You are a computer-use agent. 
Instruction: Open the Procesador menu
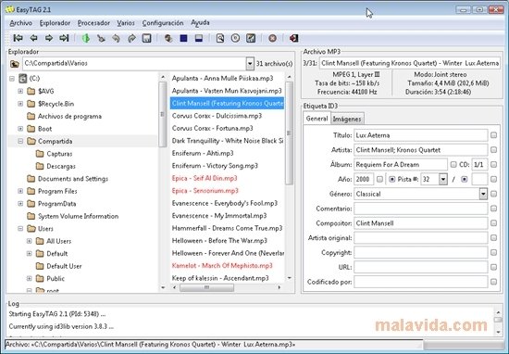pyautogui.click(x=93, y=23)
